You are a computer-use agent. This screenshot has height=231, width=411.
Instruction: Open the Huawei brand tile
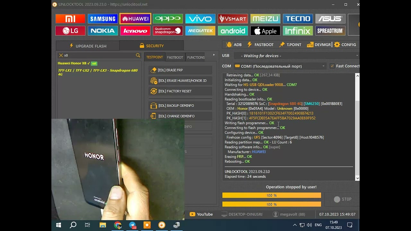[x=135, y=19]
